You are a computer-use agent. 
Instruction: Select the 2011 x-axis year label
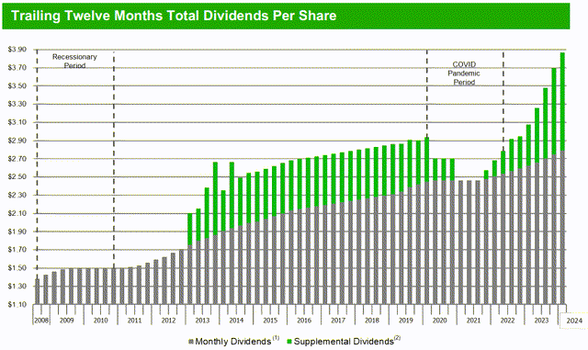click(135, 321)
